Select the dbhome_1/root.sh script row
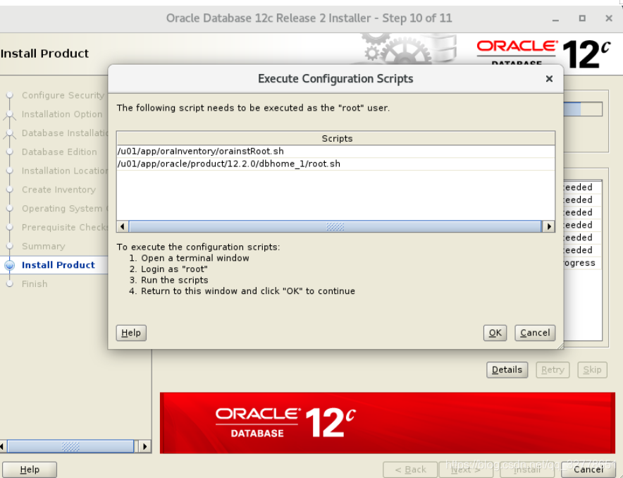The width and height of the screenshot is (623, 478). pos(335,164)
